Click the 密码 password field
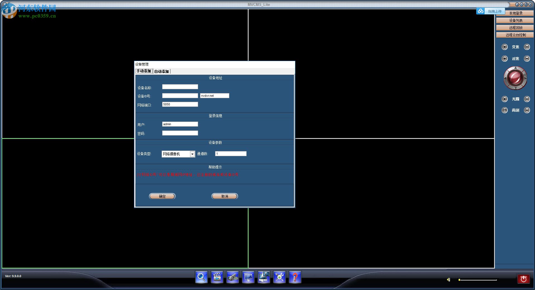The height and width of the screenshot is (290, 535). point(180,133)
